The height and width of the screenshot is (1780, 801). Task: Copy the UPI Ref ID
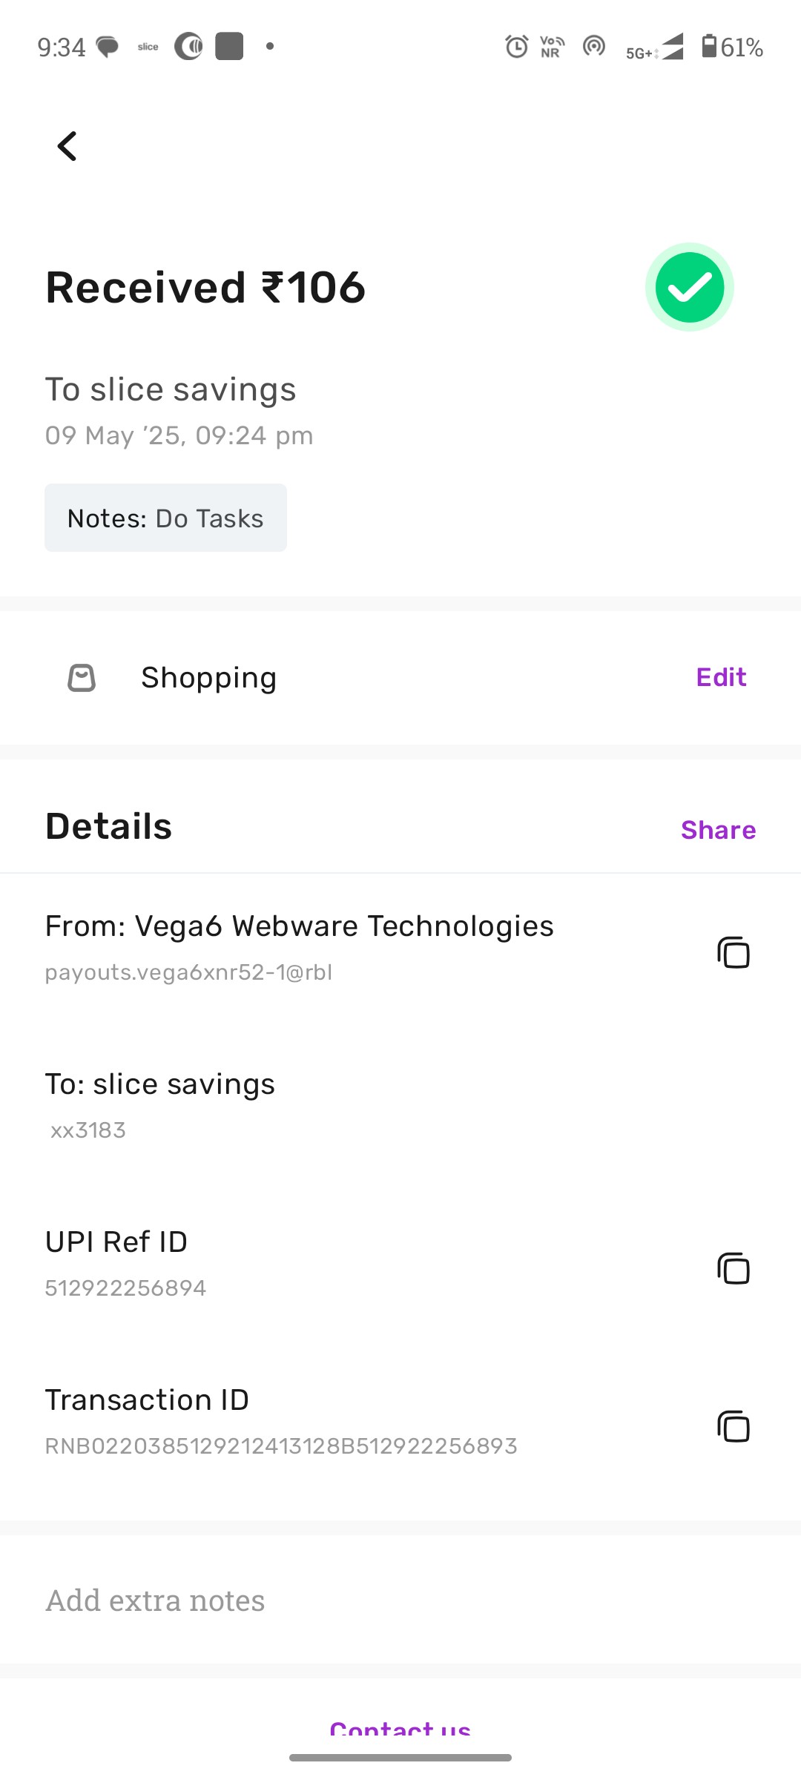tap(734, 1268)
